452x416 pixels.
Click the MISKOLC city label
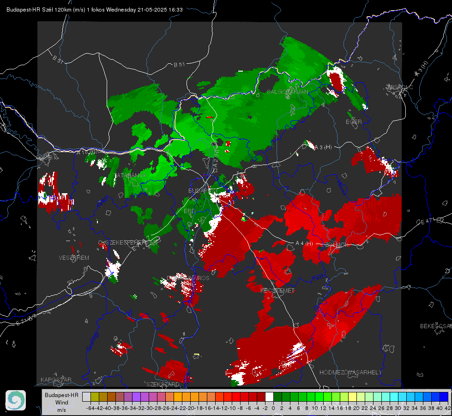[400, 87]
